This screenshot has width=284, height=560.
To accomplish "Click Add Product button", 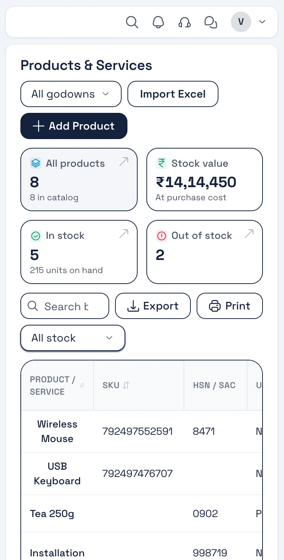I will (74, 126).
